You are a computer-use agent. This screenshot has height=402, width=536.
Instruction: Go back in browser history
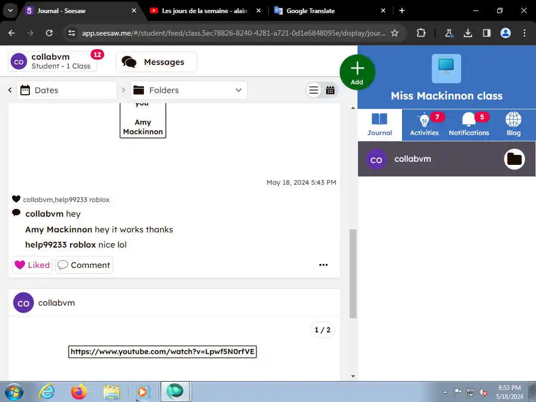[x=12, y=33]
